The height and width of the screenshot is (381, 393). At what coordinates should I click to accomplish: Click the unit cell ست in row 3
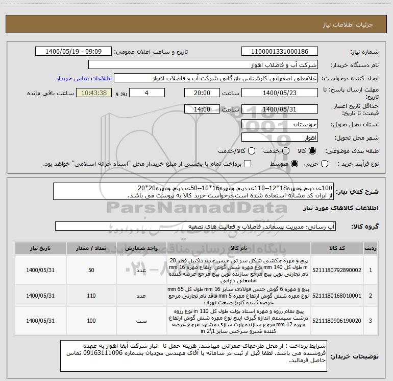[141, 321]
